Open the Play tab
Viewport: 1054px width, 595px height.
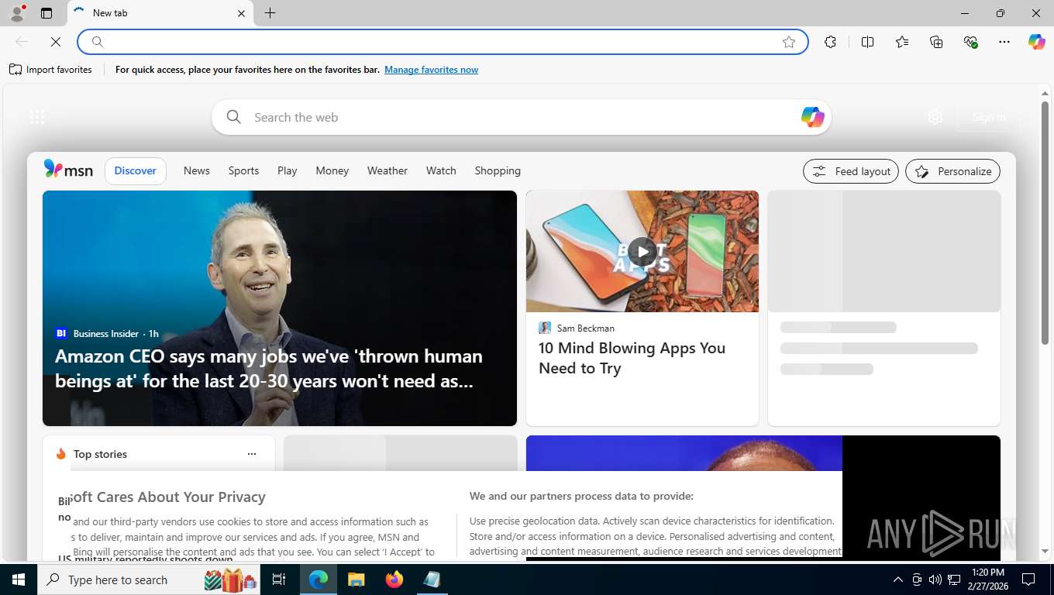[288, 170]
